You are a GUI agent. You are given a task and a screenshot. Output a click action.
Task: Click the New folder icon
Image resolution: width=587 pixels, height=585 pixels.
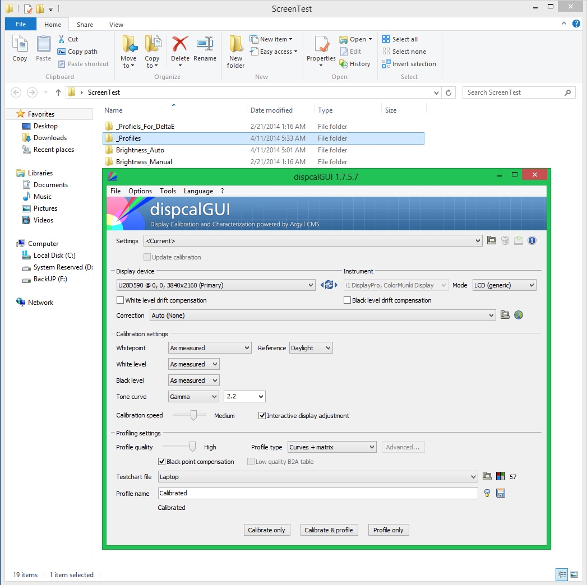click(x=236, y=44)
